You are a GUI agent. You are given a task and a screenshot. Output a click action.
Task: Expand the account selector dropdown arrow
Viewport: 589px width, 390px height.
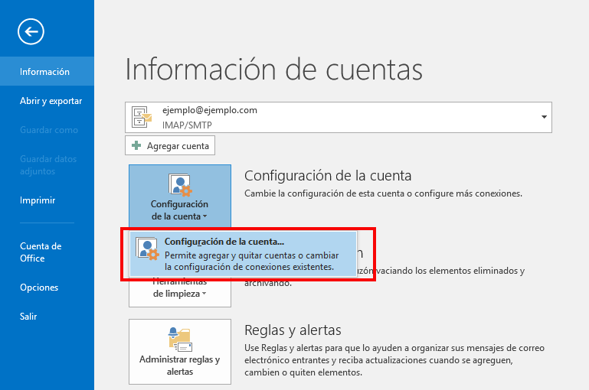tap(544, 117)
